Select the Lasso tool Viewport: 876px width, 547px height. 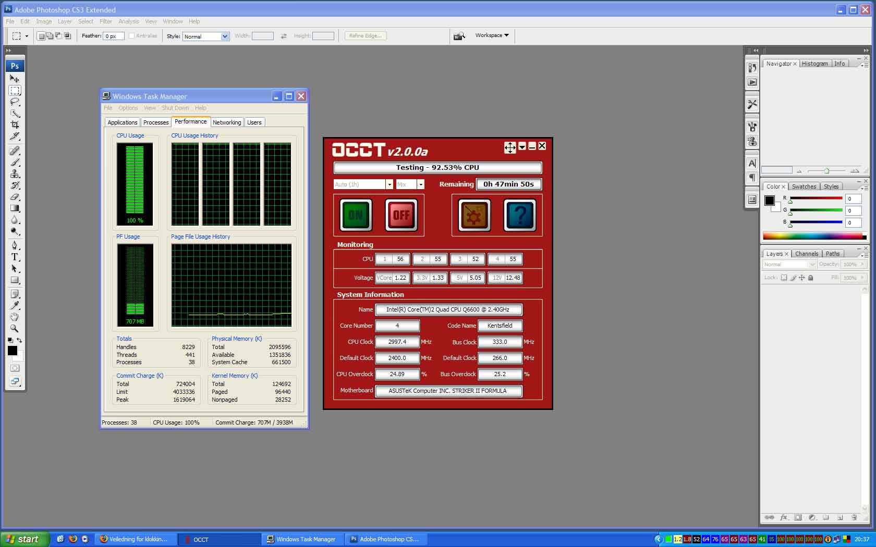coord(15,102)
